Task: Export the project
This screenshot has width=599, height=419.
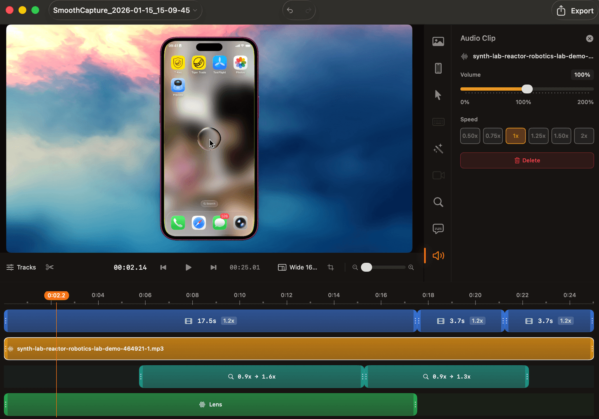Action: tap(575, 10)
